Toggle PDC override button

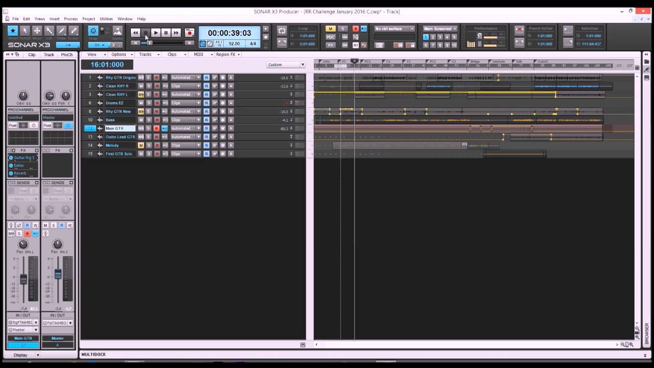(331, 37)
